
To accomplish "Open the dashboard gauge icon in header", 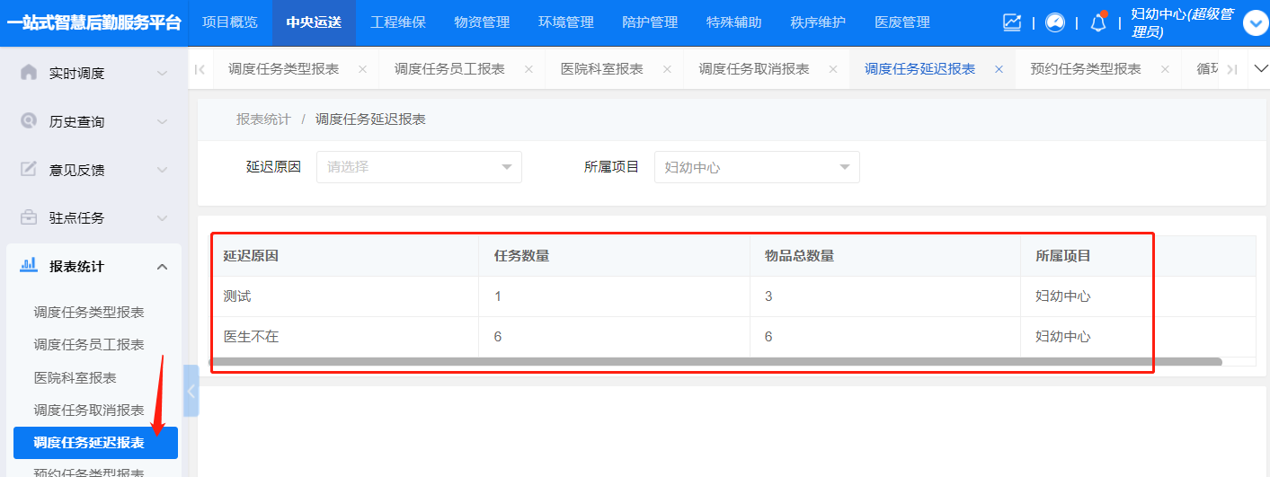I will [x=1054, y=22].
